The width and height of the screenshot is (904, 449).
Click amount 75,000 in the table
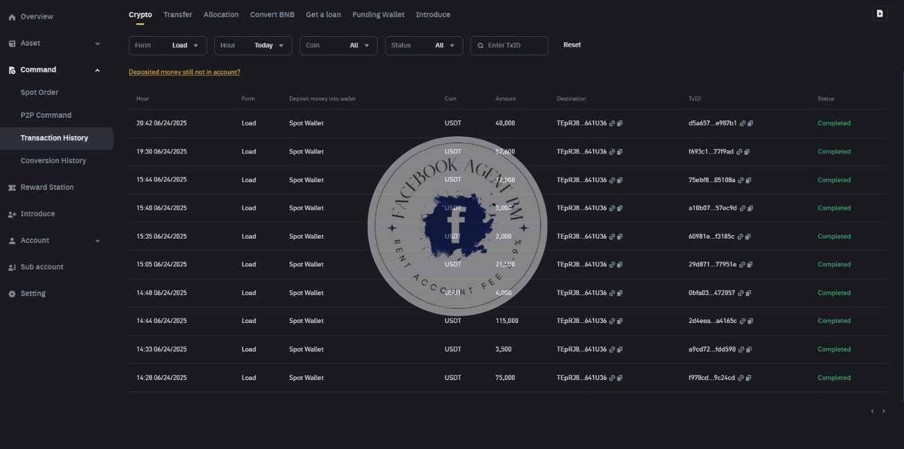505,378
